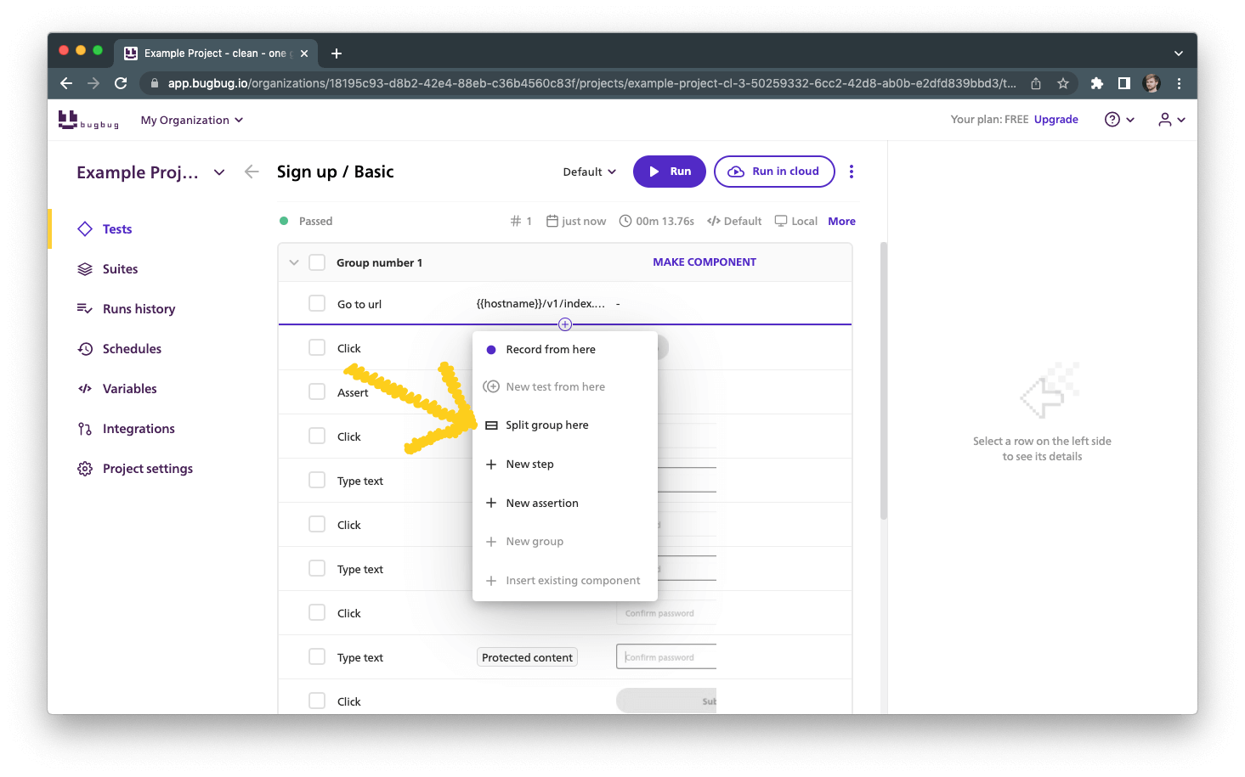This screenshot has height=777, width=1245.
Task: Click the plus insert-step circle on the divider
Action: click(565, 324)
